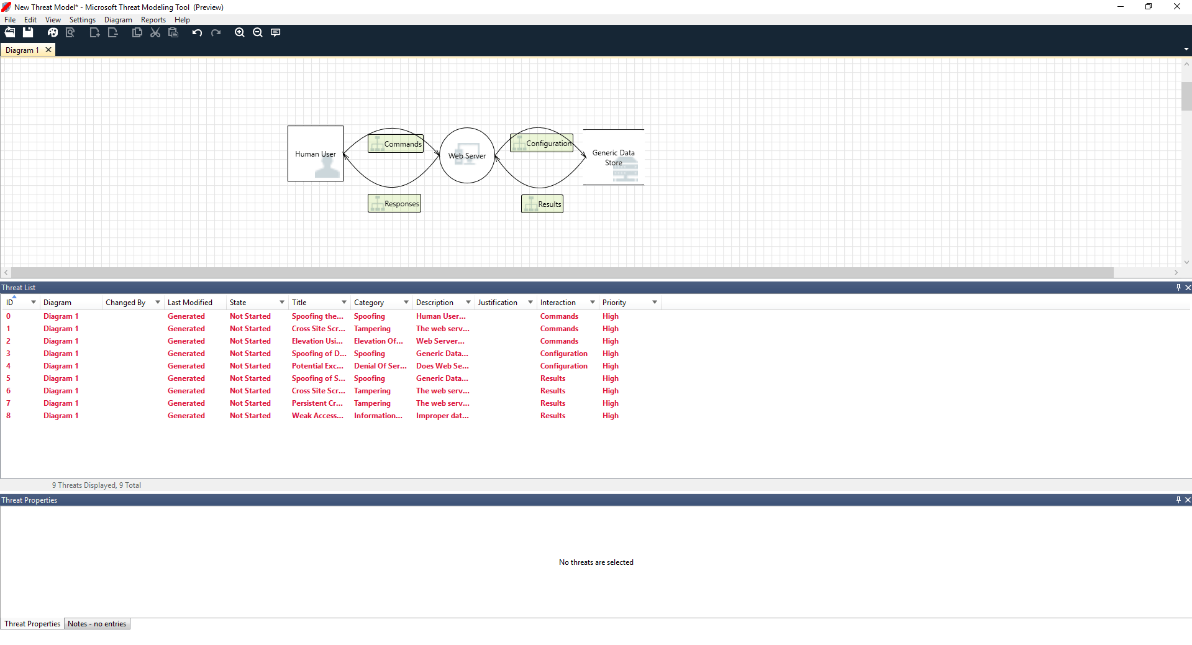Zoom out of the diagram canvas
The height and width of the screenshot is (645, 1192).
coord(257,32)
